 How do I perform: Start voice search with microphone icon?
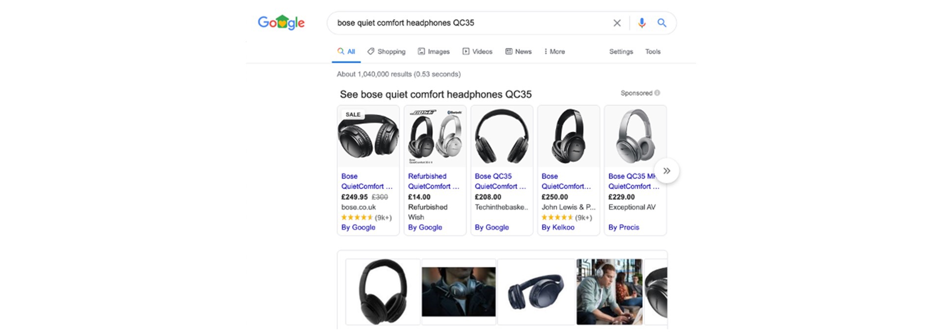click(x=642, y=23)
